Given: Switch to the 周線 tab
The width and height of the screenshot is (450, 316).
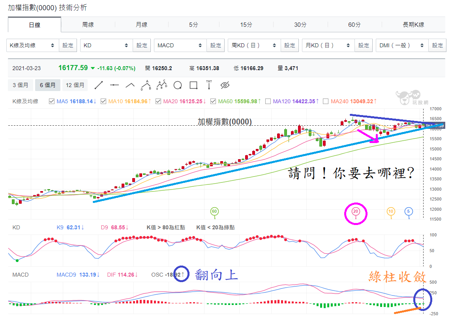Looking at the screenshot, I should 88,25.
